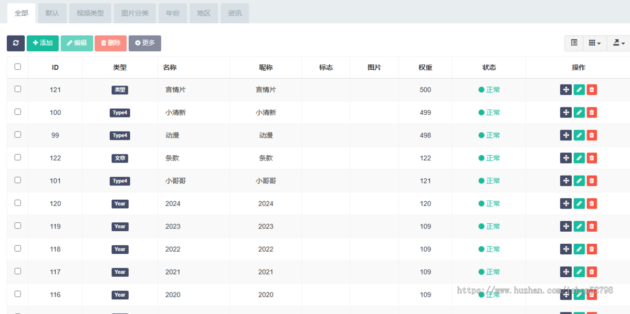The image size is (630, 314).
Task: Click the refresh icon button
Action: point(16,43)
